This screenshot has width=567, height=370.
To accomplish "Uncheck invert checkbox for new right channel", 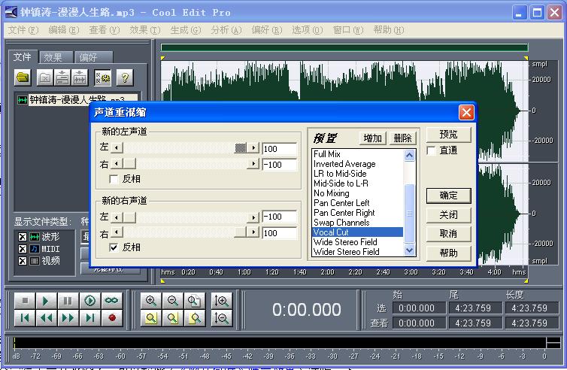I will pos(114,247).
